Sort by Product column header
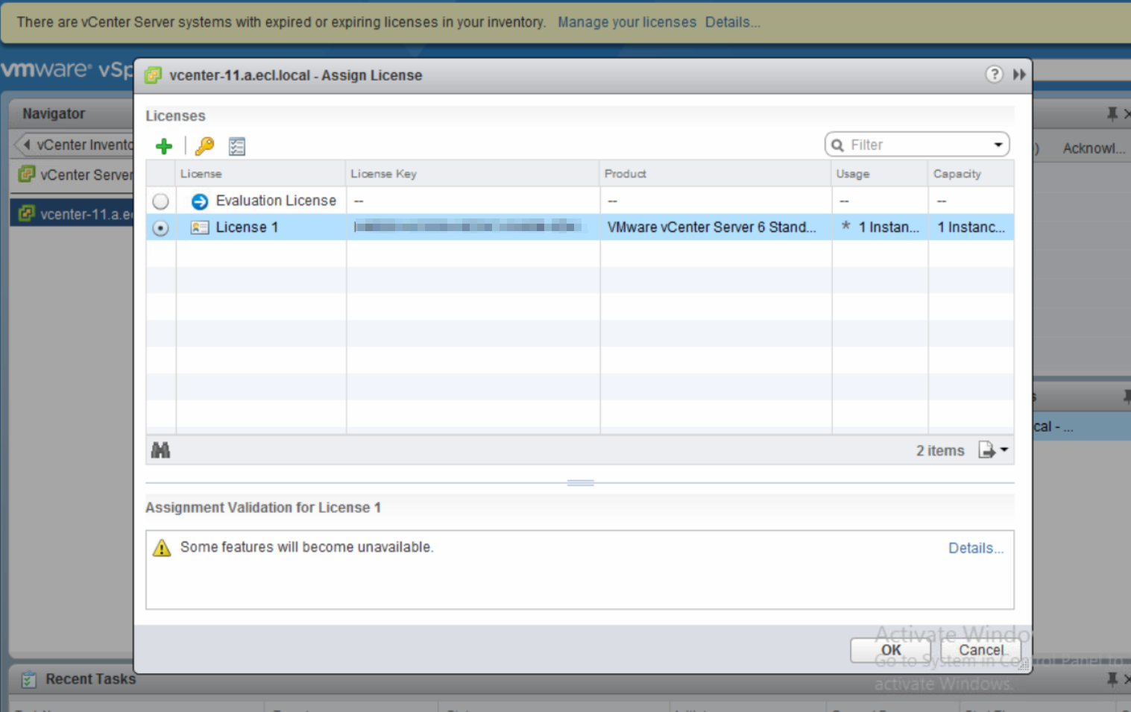Viewport: 1131px width, 712px height. pyautogui.click(x=716, y=174)
